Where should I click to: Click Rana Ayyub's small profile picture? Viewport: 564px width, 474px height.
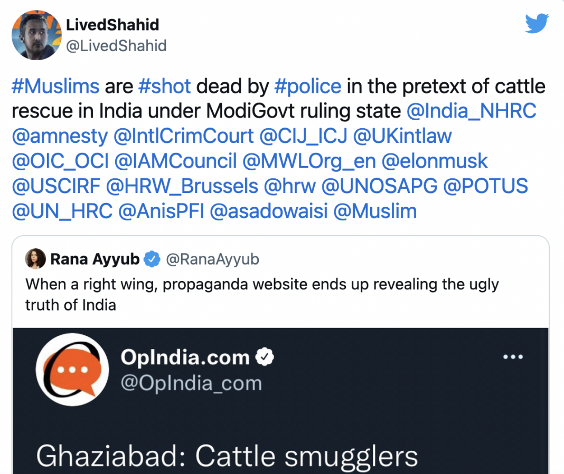[35, 258]
